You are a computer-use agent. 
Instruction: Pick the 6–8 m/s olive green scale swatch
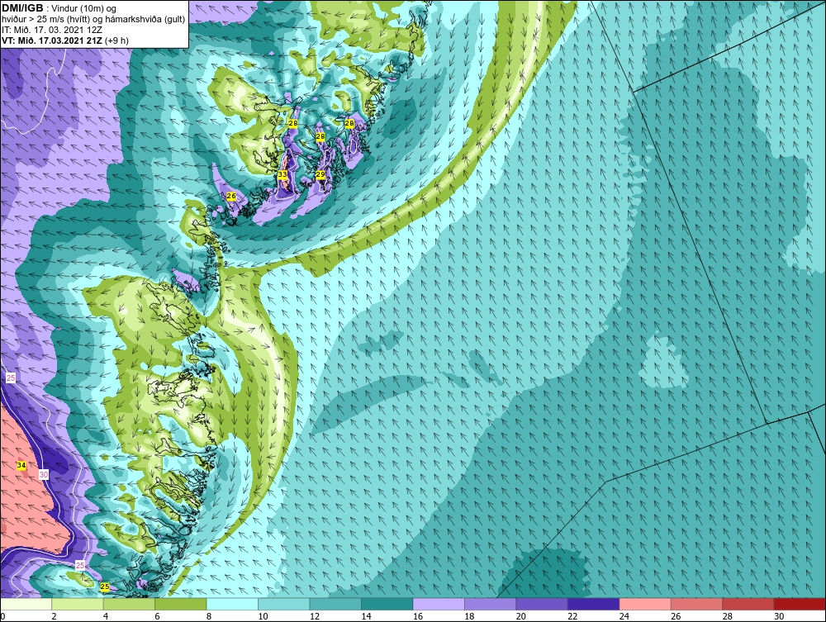point(181,604)
